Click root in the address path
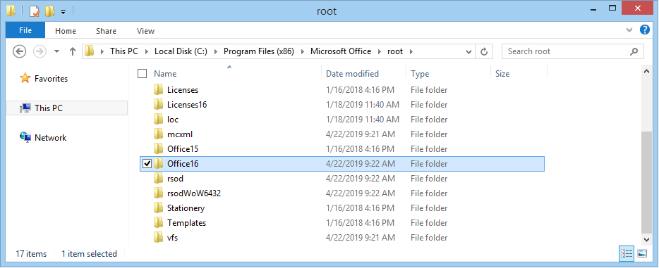This screenshot has width=659, height=268. coord(395,51)
